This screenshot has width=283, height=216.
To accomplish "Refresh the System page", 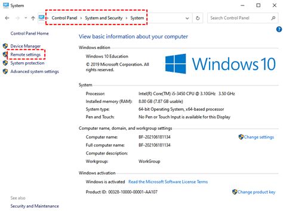I will click(198, 18).
